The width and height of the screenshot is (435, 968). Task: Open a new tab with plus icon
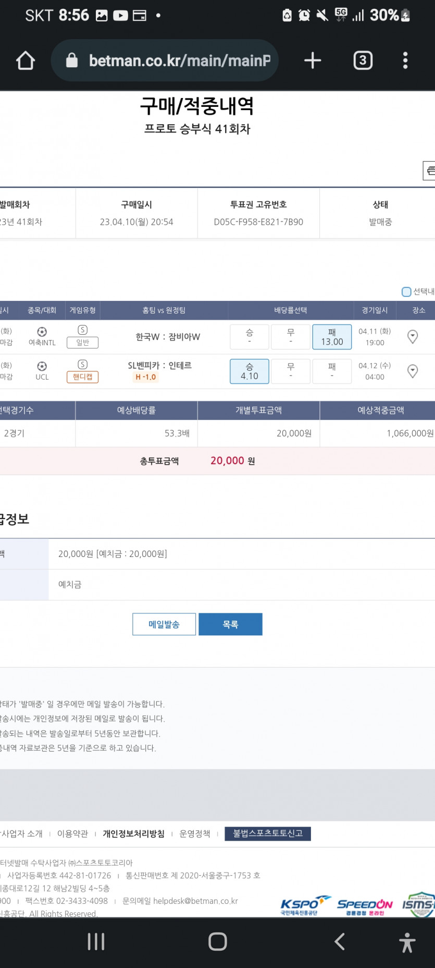click(313, 60)
